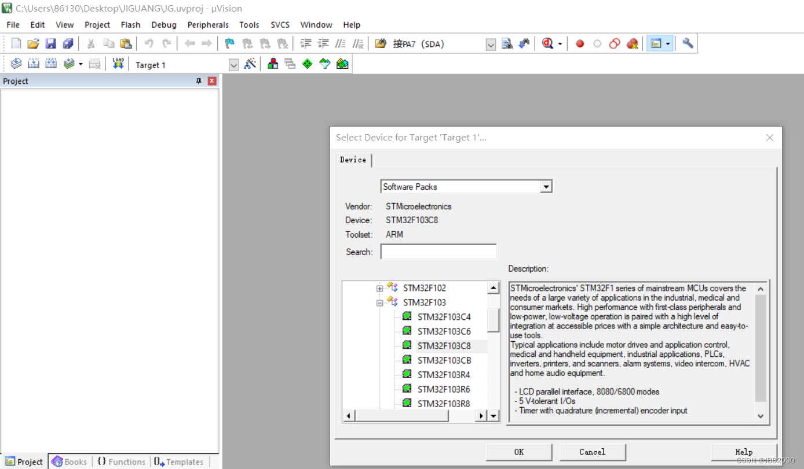Click Cancel in Select Device dialog
This screenshot has width=804, height=469.
[x=593, y=452]
